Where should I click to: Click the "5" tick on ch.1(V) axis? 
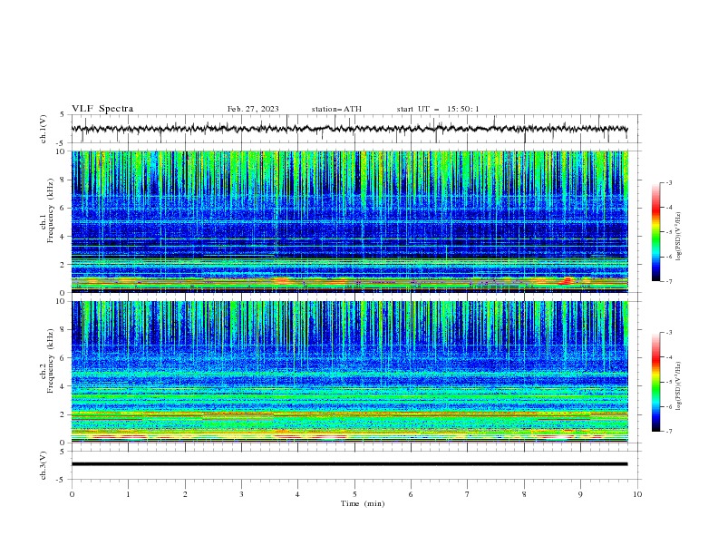[63, 114]
